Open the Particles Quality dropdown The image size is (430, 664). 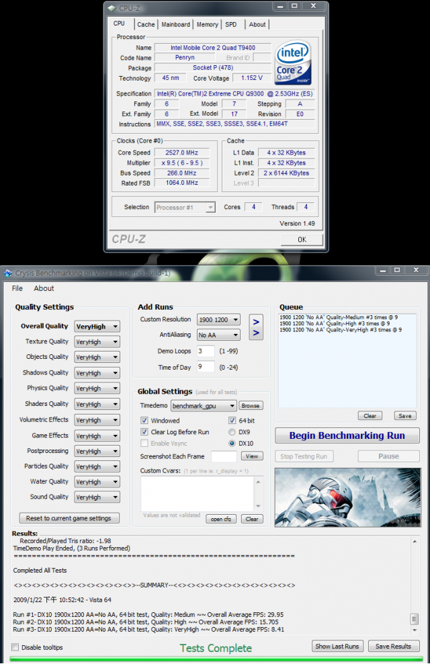[x=97, y=466]
